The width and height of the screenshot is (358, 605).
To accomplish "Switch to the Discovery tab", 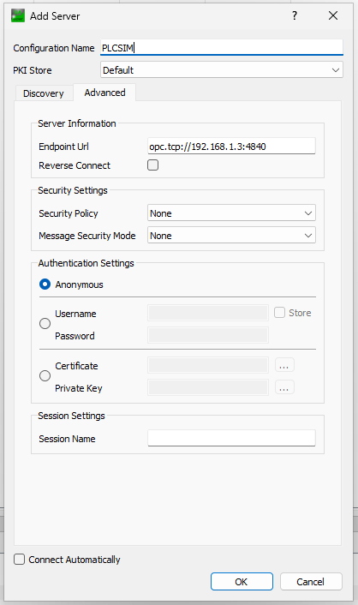I will (44, 93).
